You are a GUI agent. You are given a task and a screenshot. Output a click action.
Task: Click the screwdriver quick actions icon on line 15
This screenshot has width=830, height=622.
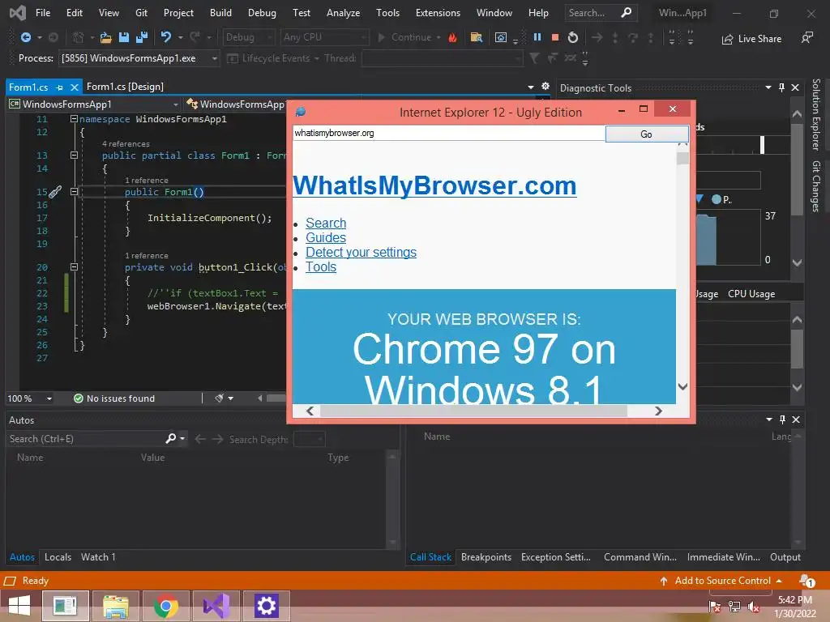[x=55, y=191]
